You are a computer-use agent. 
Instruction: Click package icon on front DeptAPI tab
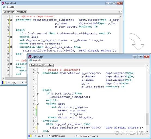pos(31,61)
